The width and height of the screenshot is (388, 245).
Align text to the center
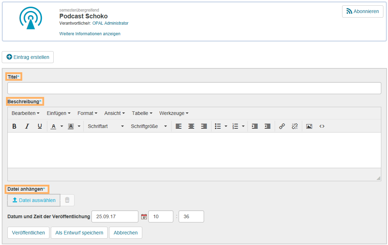click(191, 126)
